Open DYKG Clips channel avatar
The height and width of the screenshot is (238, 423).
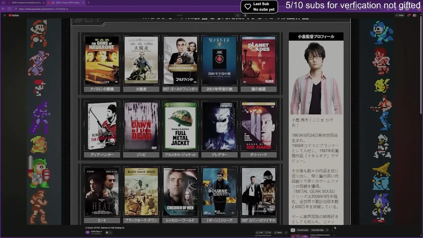click(88, 232)
